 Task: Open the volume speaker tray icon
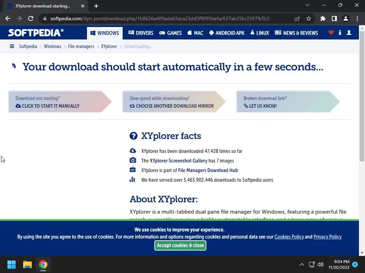click(x=320, y=264)
